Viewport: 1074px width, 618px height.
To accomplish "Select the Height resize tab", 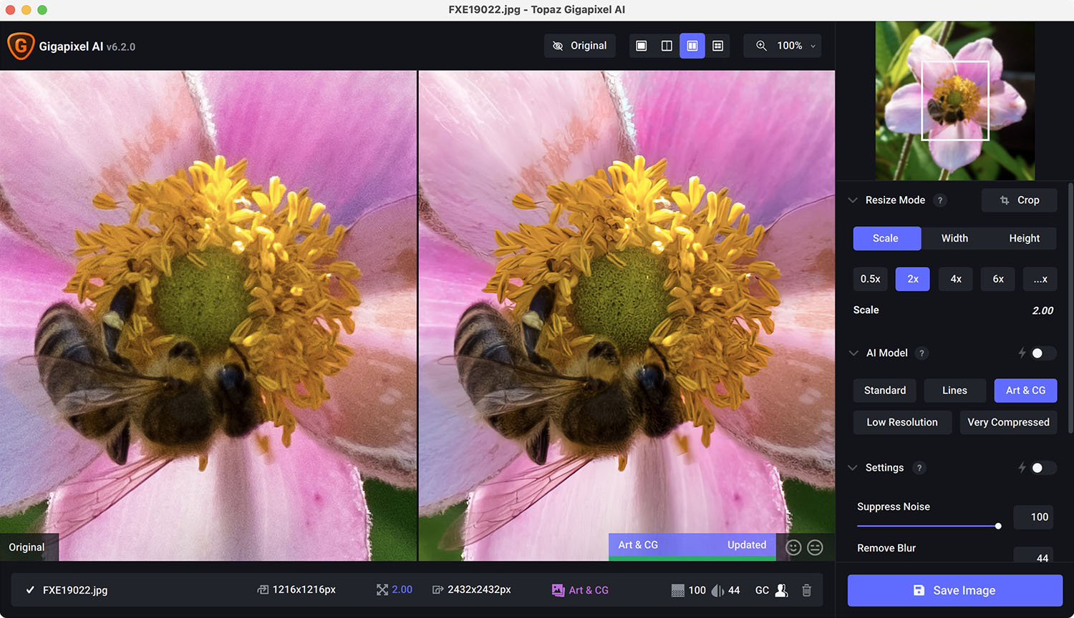I will 1024,238.
